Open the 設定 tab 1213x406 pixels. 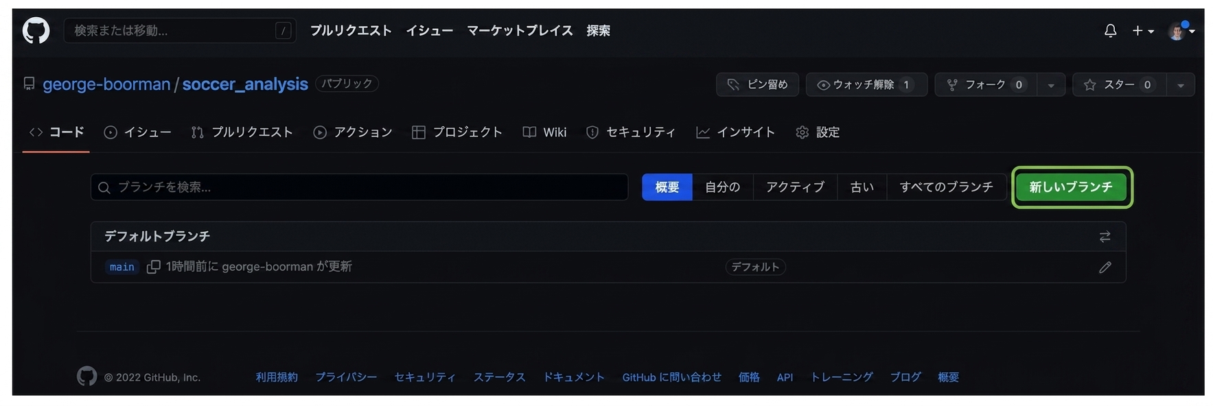click(818, 132)
